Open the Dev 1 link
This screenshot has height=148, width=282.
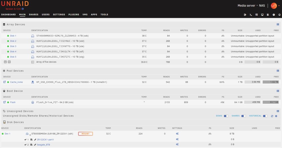coord(7,134)
